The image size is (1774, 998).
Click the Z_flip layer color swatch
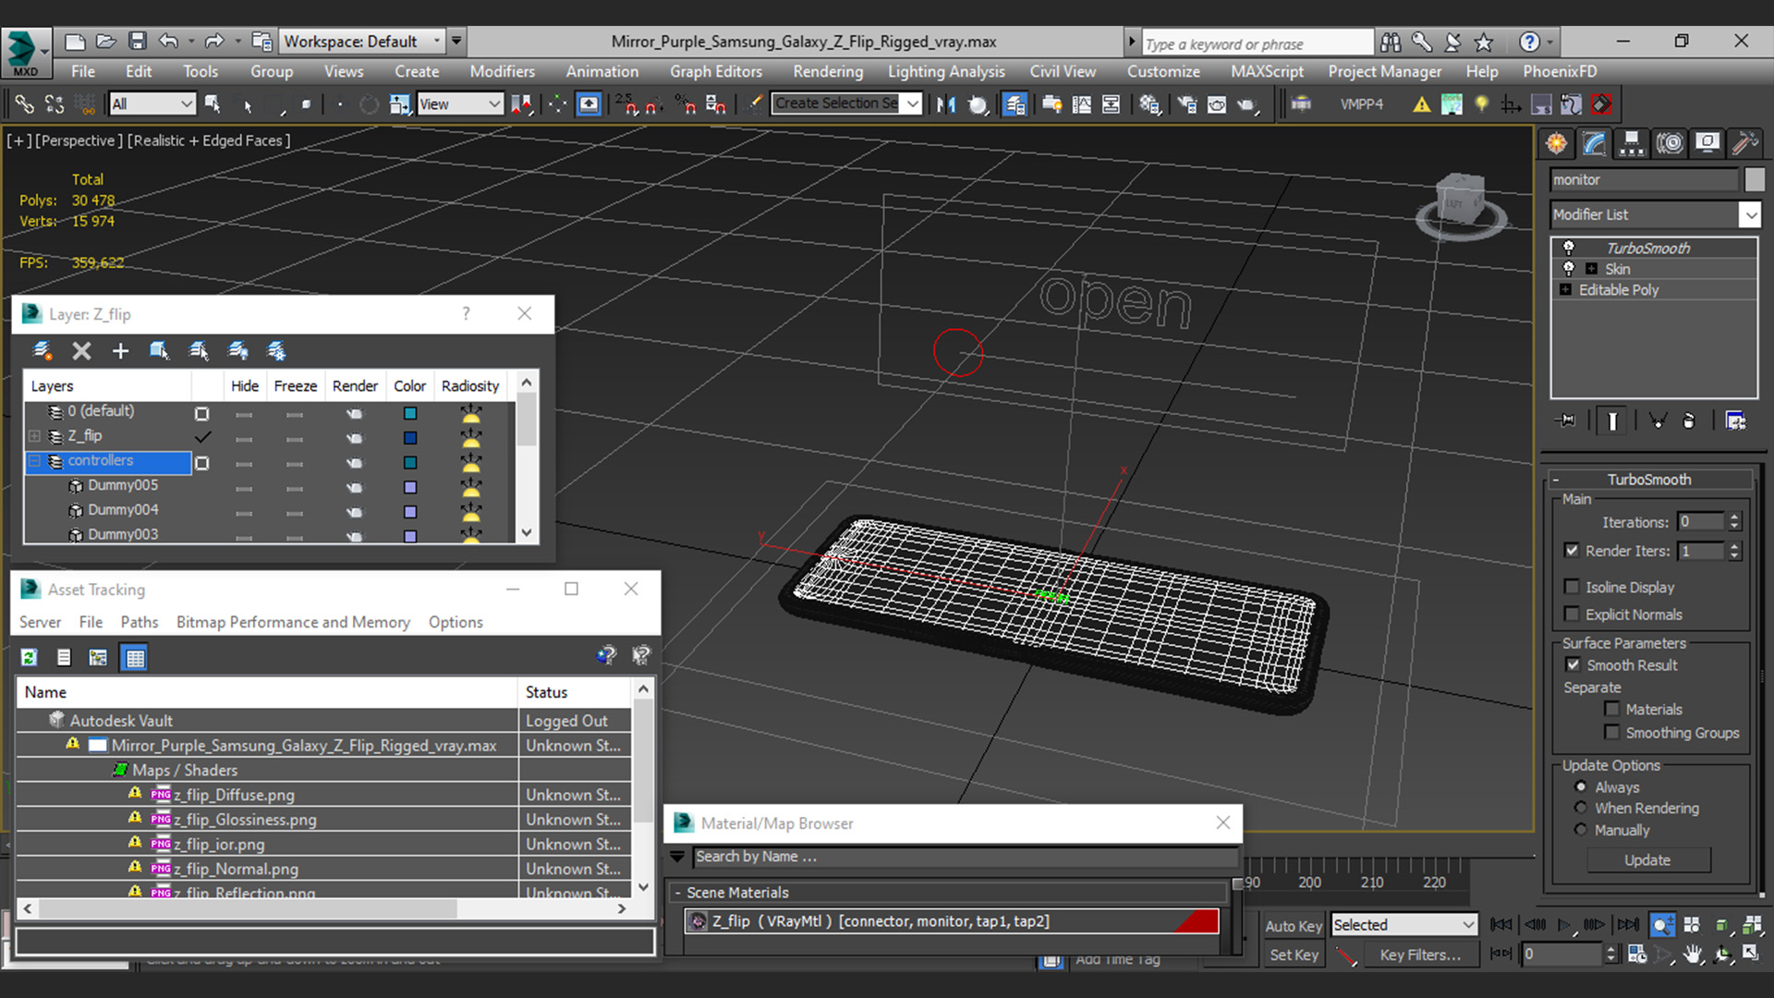click(x=410, y=437)
